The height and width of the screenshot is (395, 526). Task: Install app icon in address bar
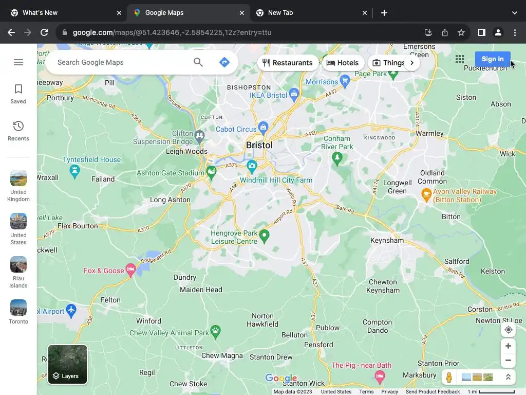(428, 32)
